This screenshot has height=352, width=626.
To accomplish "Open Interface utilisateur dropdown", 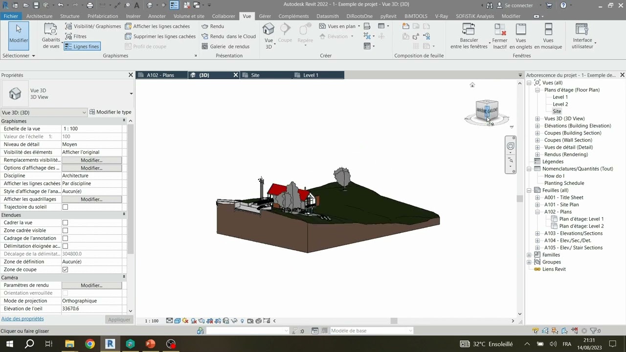I will point(582,36).
